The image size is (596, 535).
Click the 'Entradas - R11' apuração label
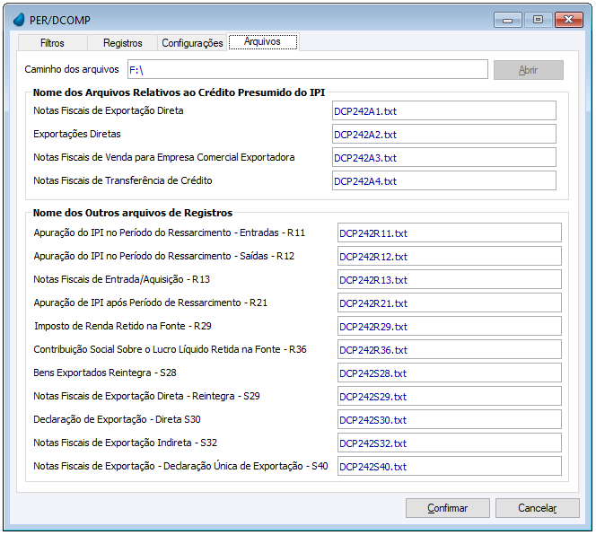(169, 232)
